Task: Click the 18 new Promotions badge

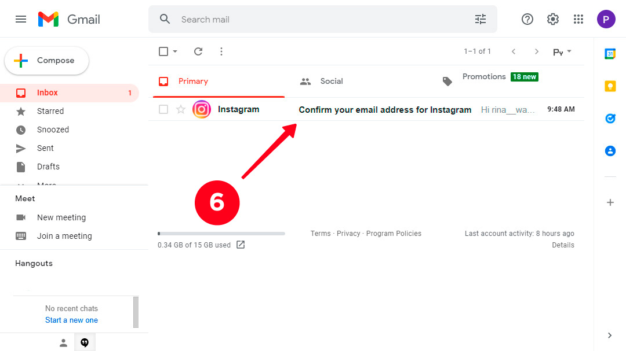Action: click(524, 76)
